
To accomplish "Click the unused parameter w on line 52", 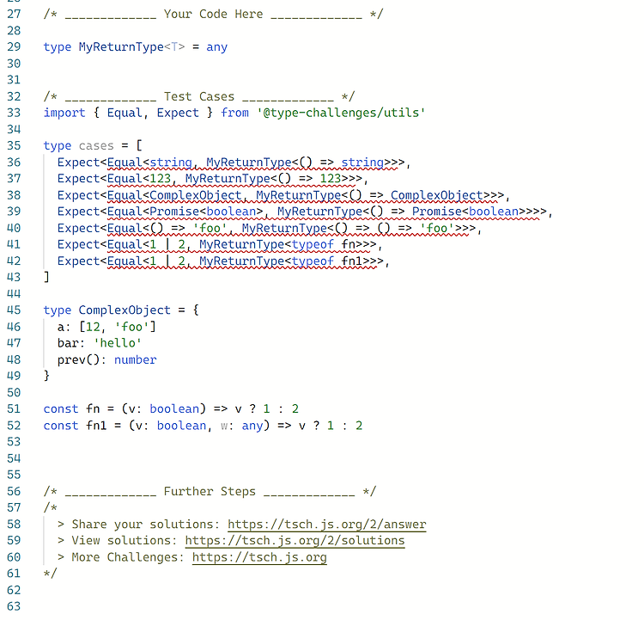I will tap(224, 426).
